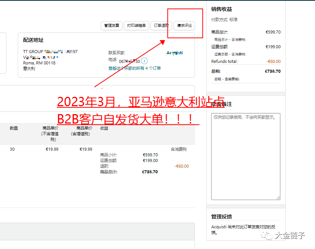Select the 收益 column header

(x=104, y=128)
